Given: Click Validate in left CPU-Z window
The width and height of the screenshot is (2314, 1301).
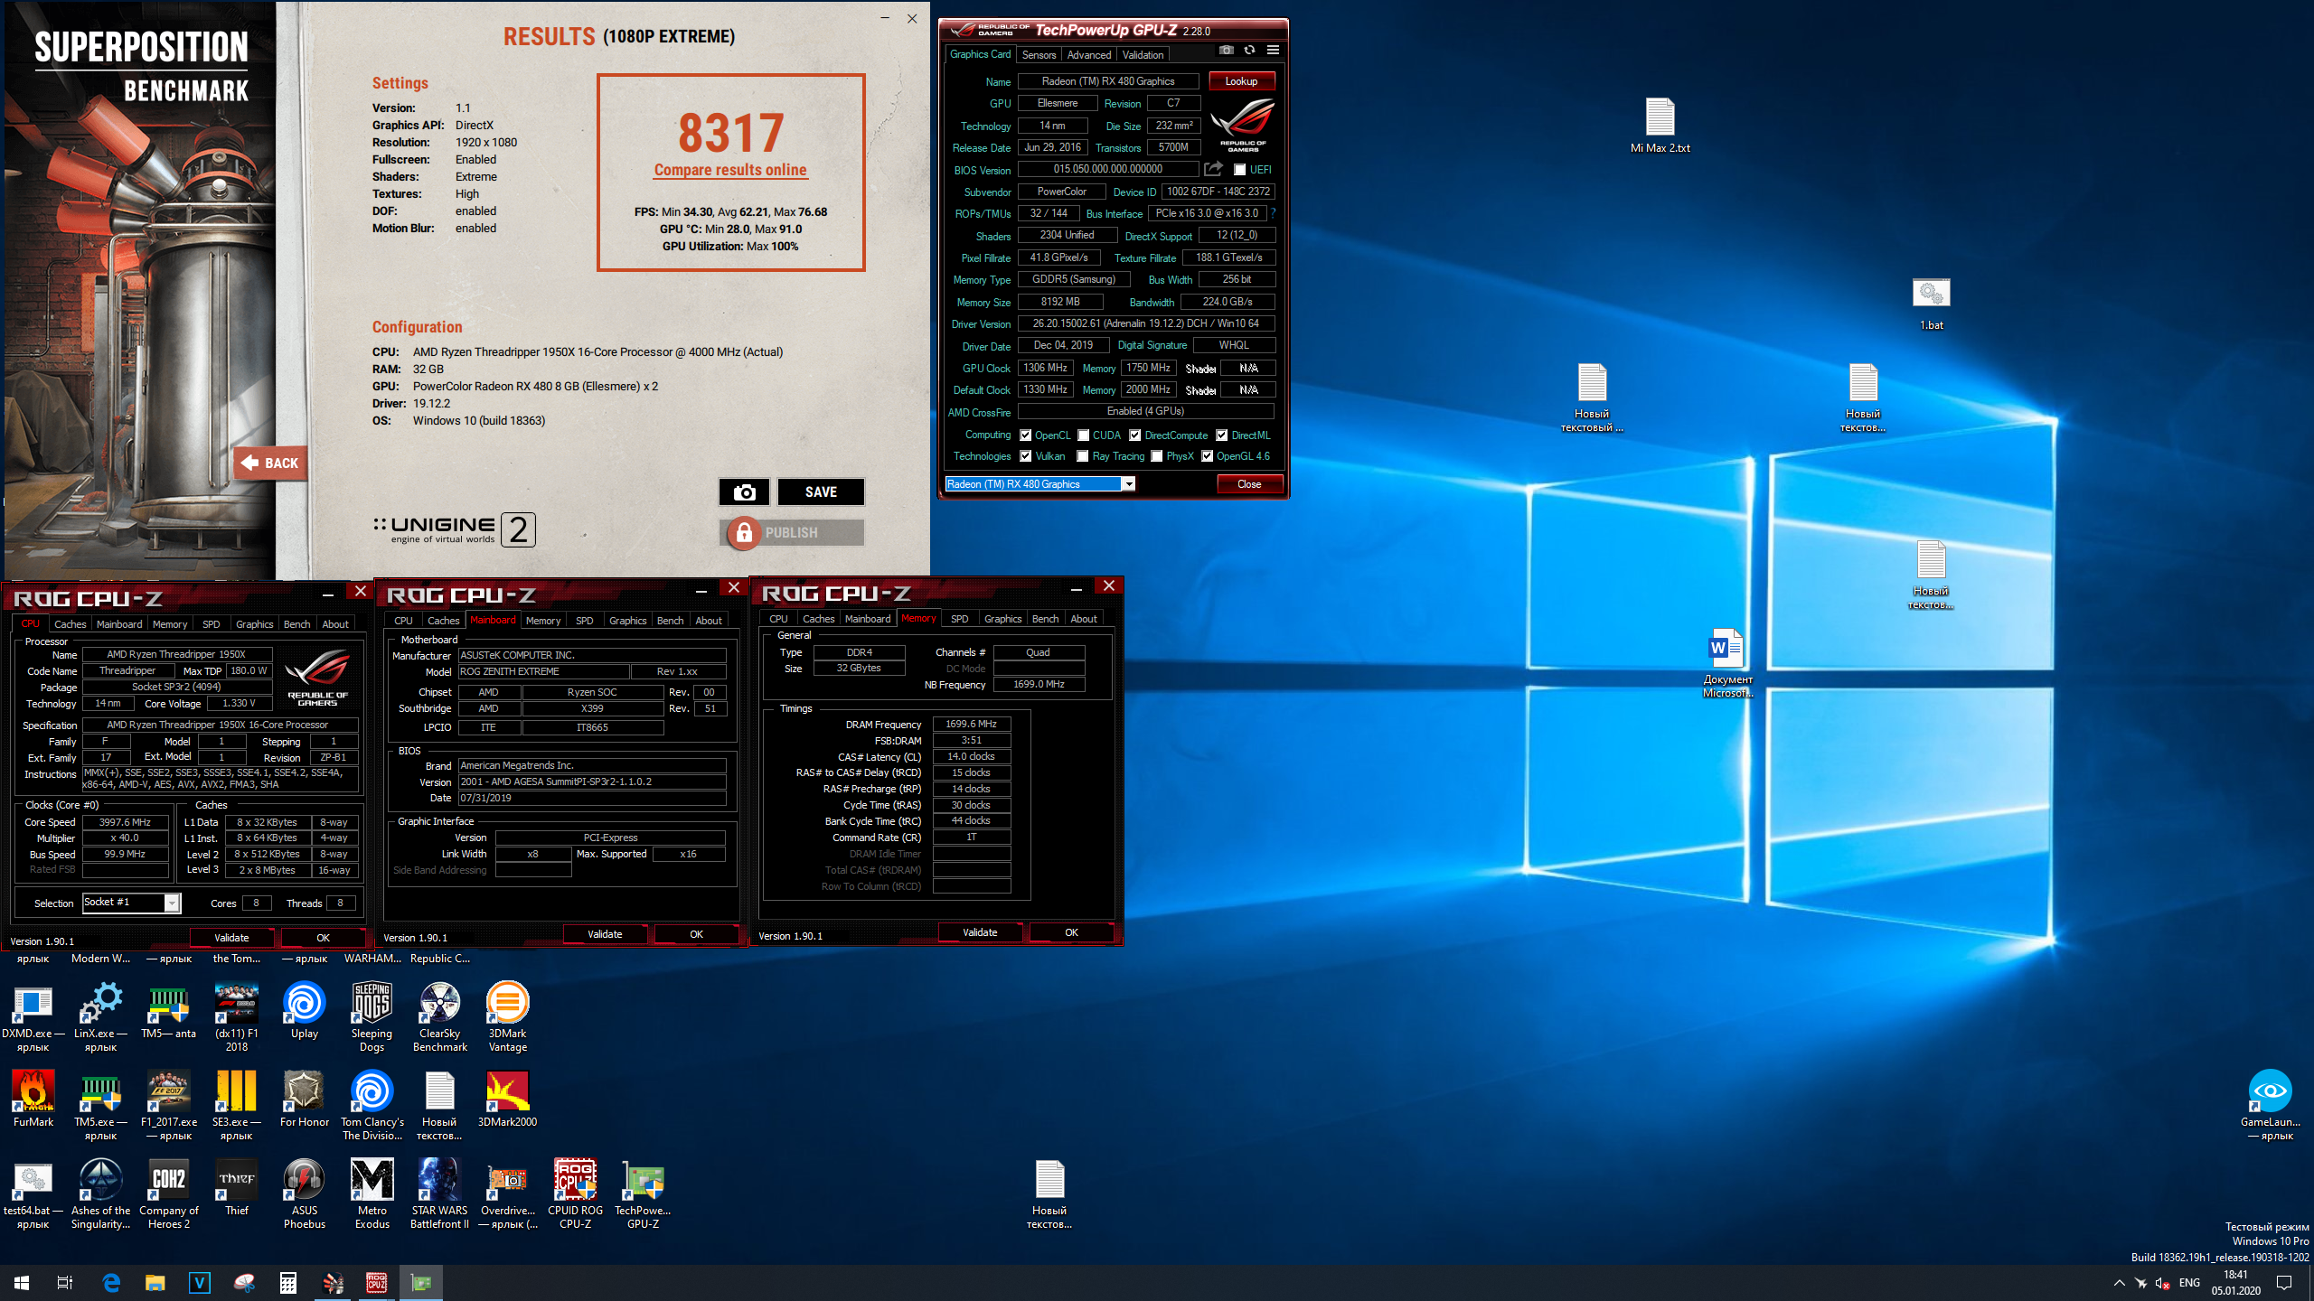Looking at the screenshot, I should coord(231,938).
